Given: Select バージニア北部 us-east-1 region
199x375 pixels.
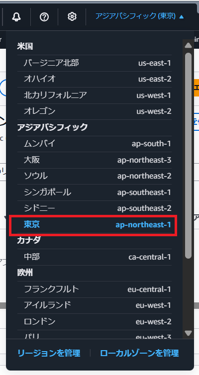Looking at the screenshot, I should tap(94, 63).
